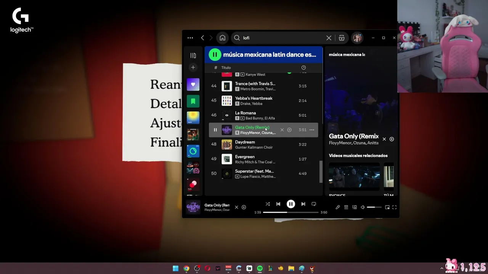Sort tracks by the Título column
The height and width of the screenshot is (274, 488).
(226, 67)
